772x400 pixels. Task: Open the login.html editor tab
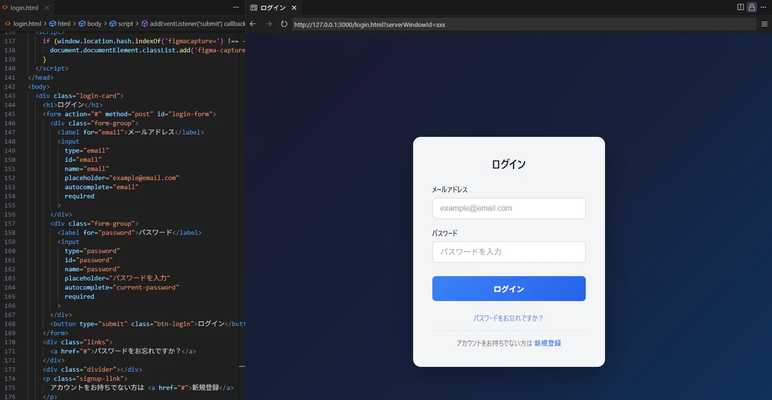24,8
